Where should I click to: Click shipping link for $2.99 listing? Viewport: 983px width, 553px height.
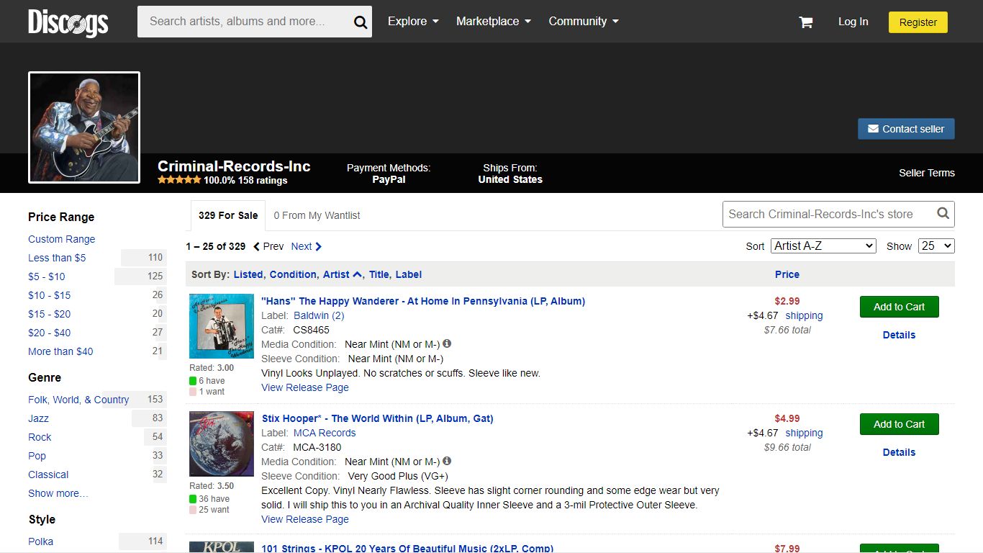click(804, 315)
